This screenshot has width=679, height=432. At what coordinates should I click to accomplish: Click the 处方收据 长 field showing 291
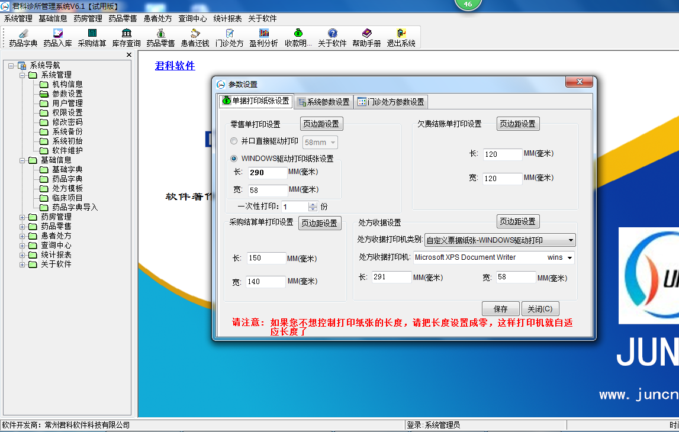pos(391,277)
